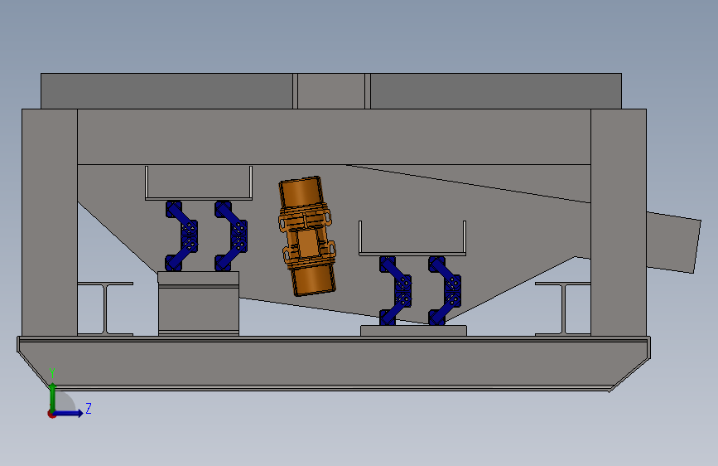Click the green Y axis of the triad
718x466 pixels.
point(53,397)
